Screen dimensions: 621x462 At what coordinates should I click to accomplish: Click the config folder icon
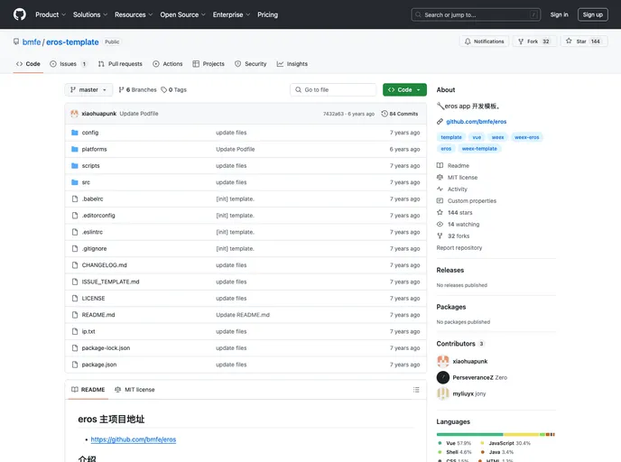coord(74,133)
